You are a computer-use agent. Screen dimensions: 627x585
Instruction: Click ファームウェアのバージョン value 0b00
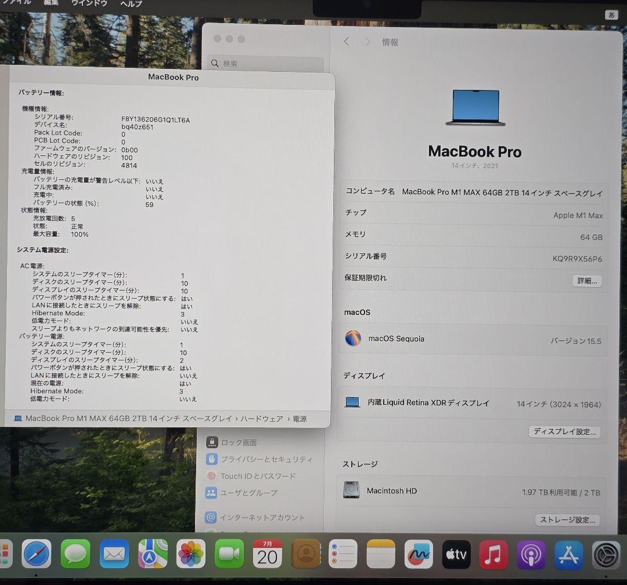click(129, 150)
